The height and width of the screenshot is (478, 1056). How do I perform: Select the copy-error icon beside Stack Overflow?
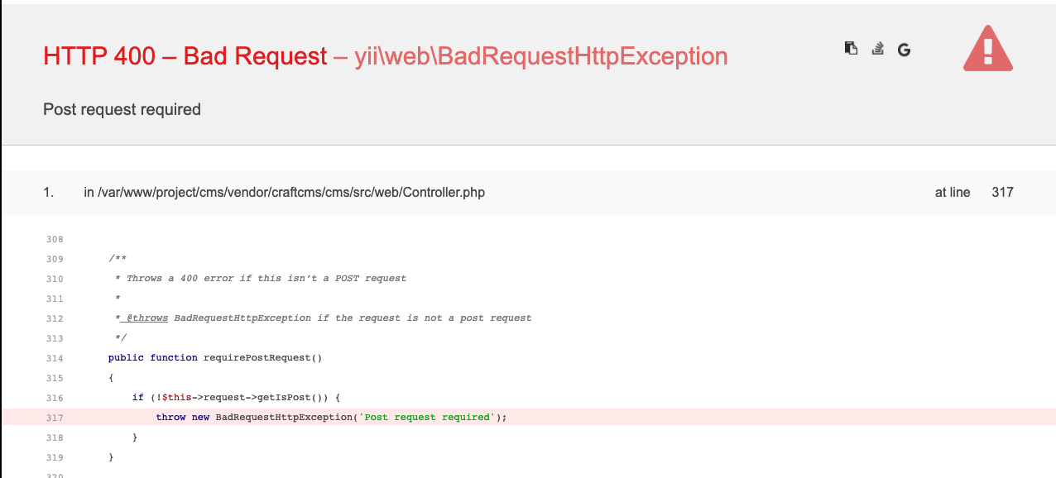(851, 48)
